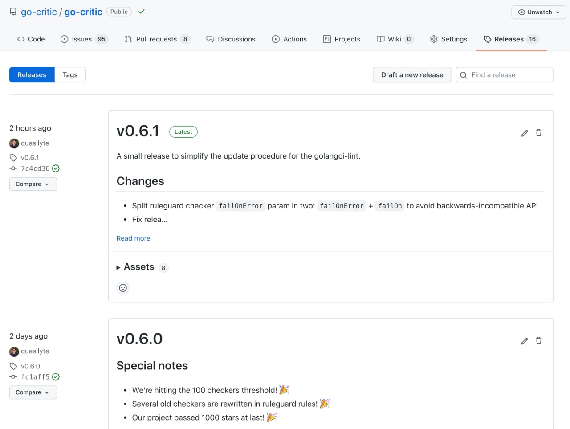Screen dimensions: 570x429
Task: Open the v0.6.0 release title
Action: [x=139, y=339]
